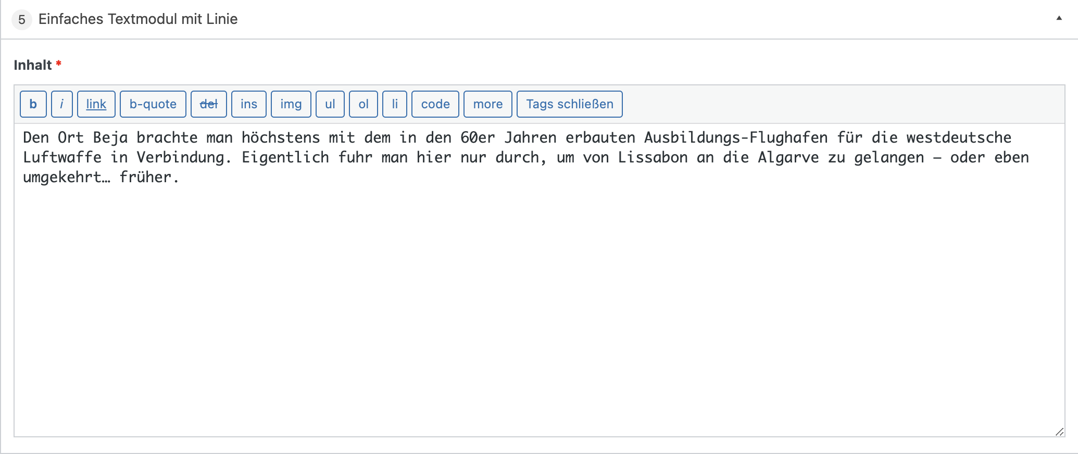
Task: Grab the textarea resize handle
Action: pyautogui.click(x=1059, y=432)
